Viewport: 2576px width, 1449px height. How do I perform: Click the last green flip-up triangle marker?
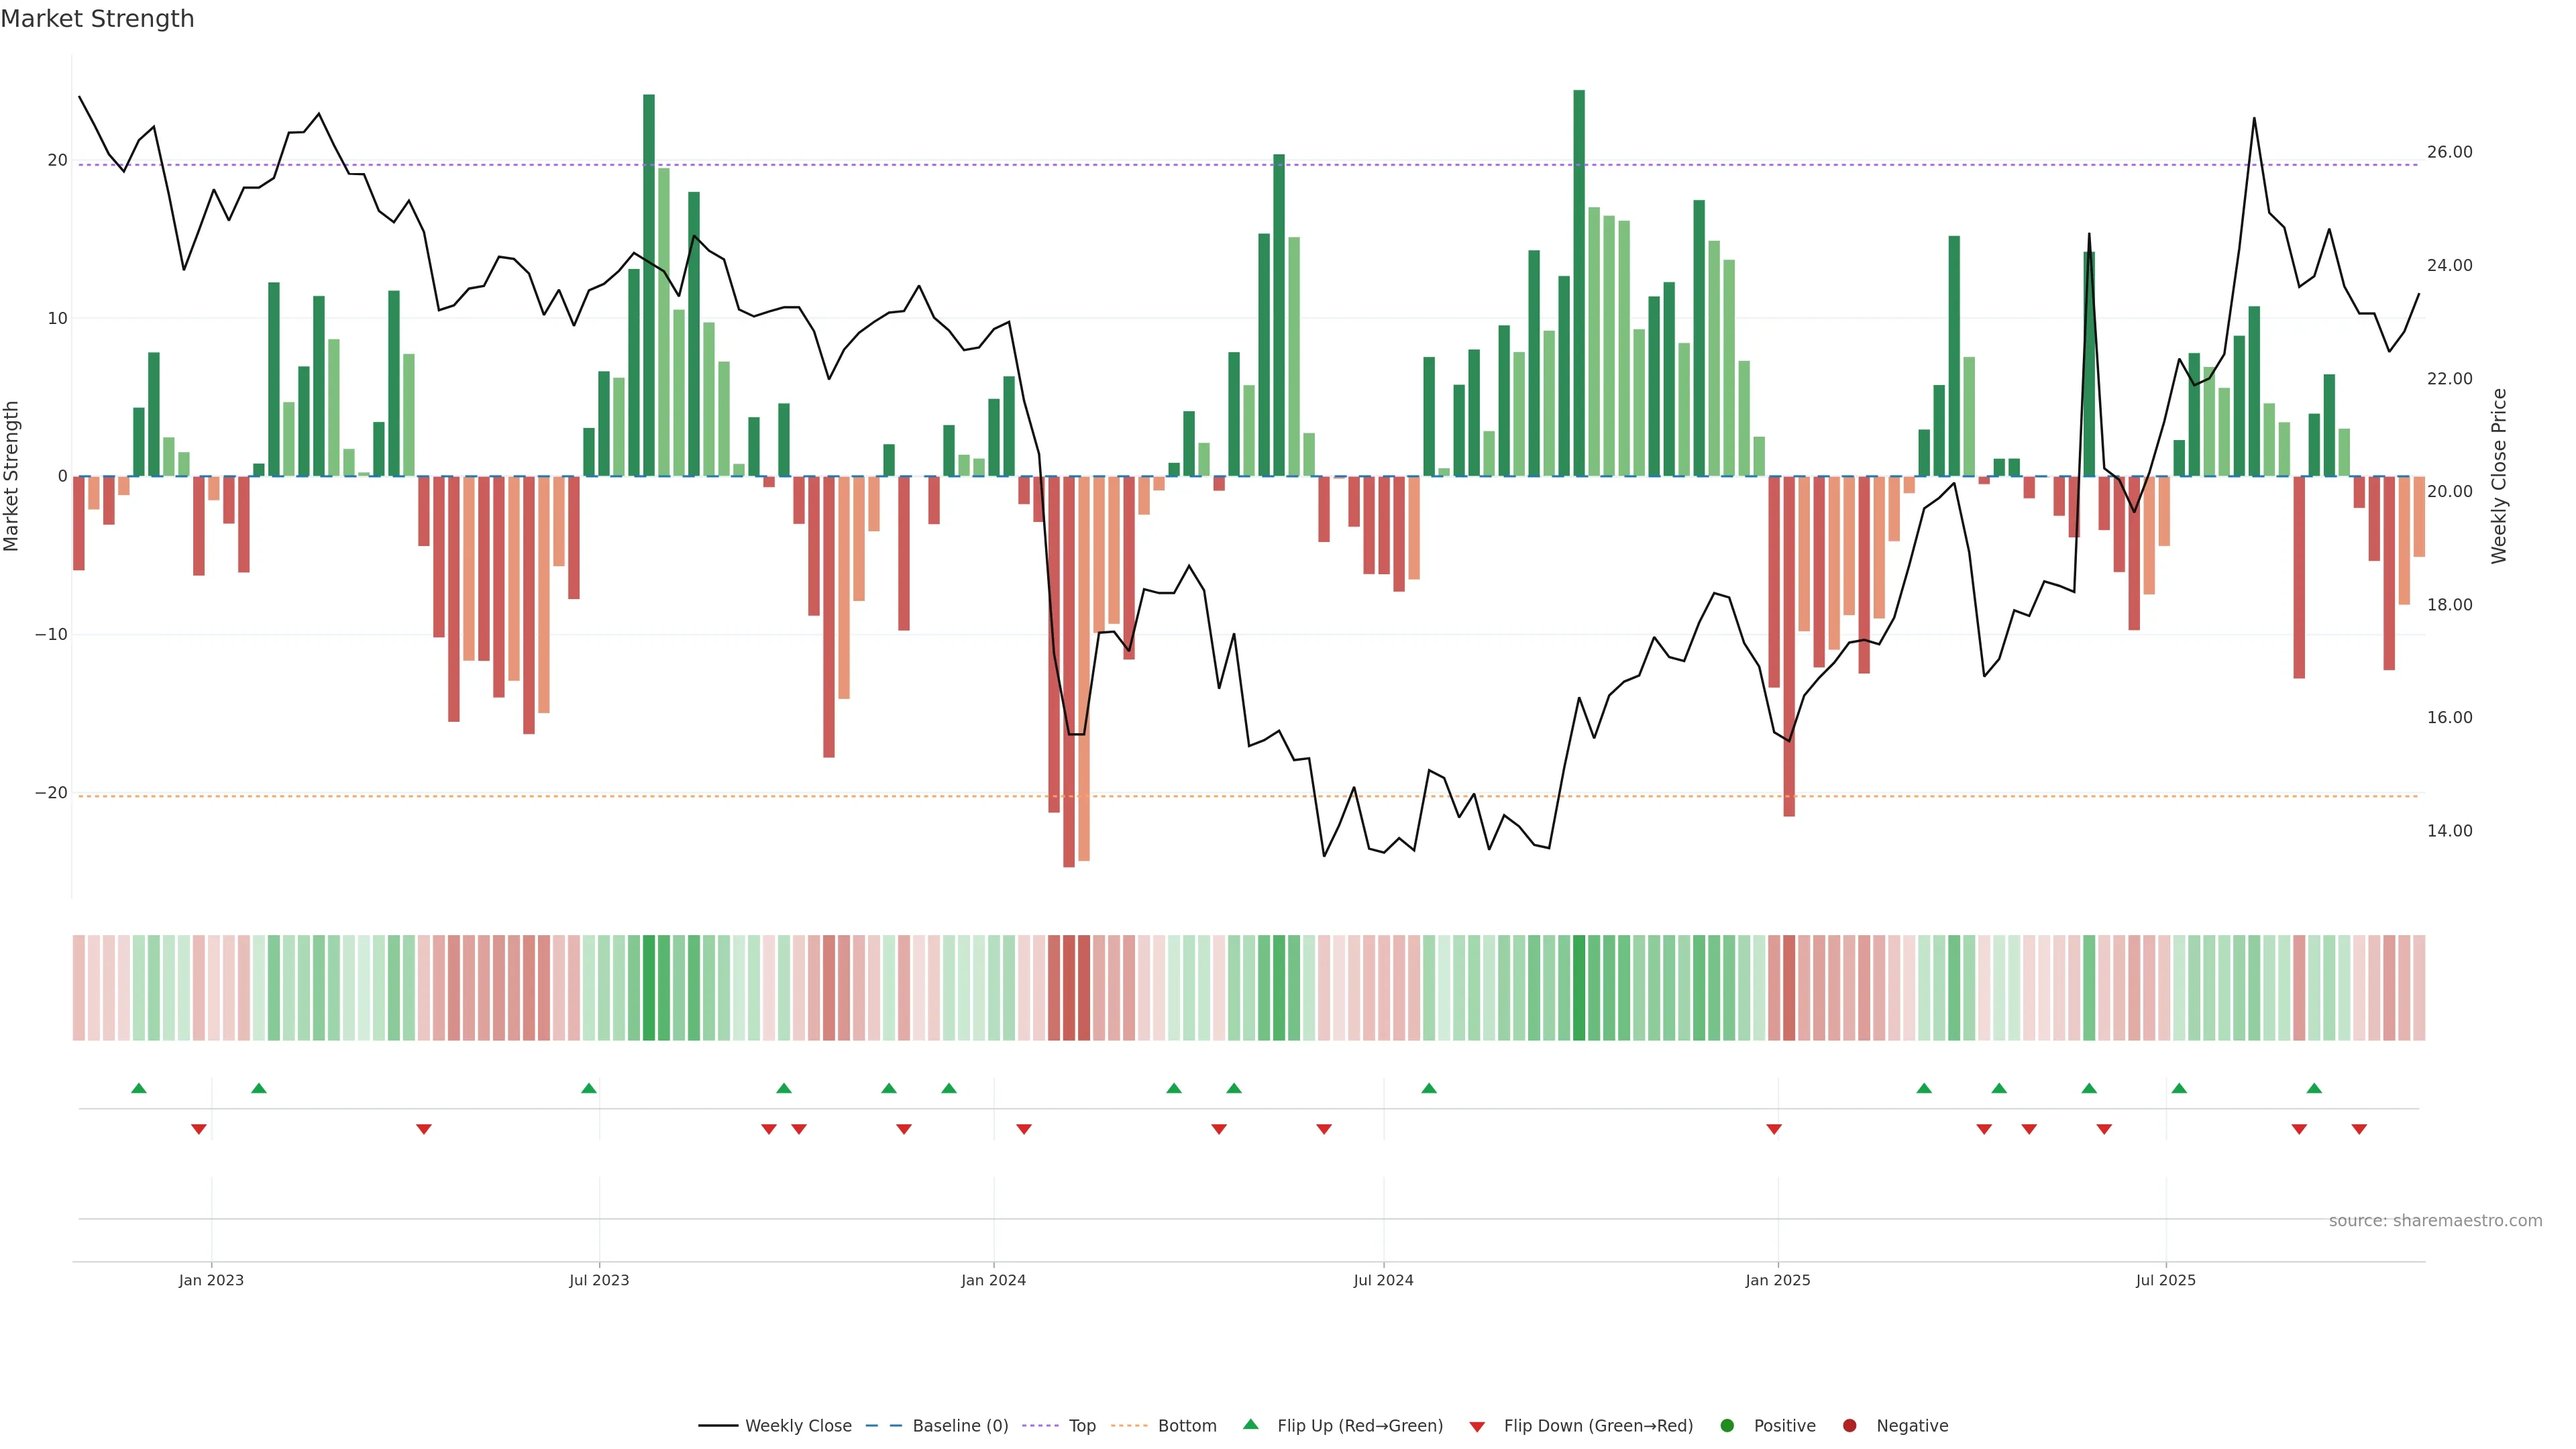(2314, 1088)
